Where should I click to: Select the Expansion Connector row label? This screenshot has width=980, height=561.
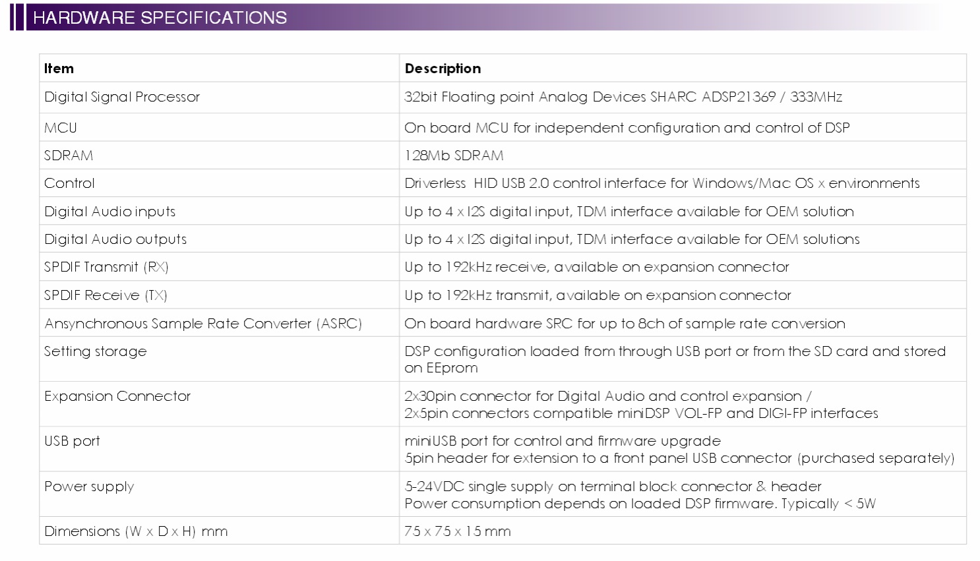coord(117,396)
